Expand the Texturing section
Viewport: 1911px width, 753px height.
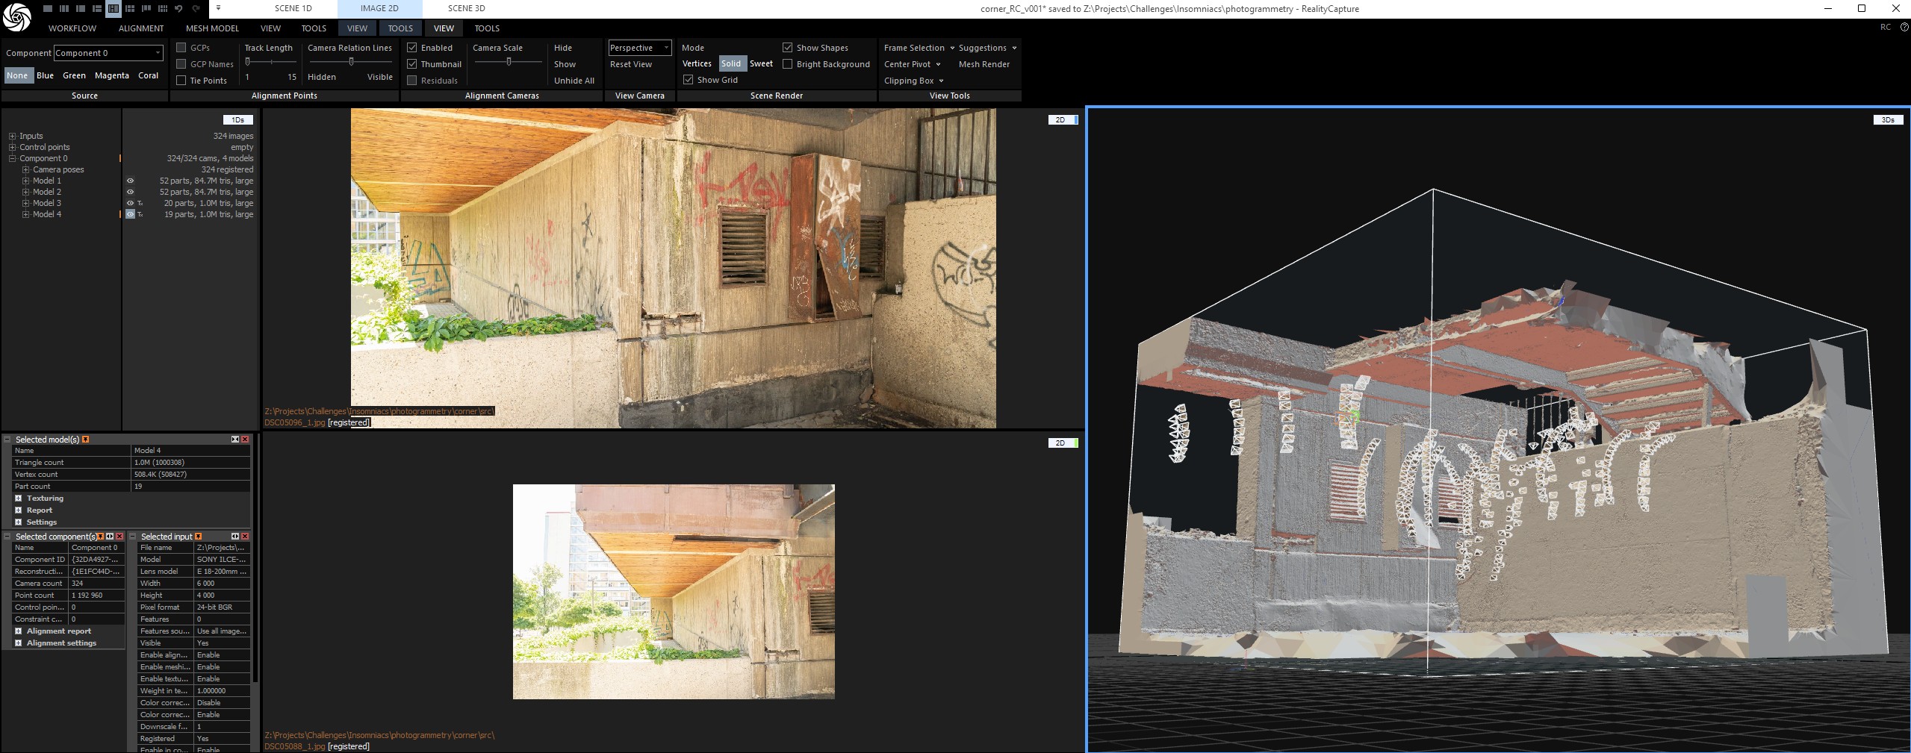tap(19, 499)
